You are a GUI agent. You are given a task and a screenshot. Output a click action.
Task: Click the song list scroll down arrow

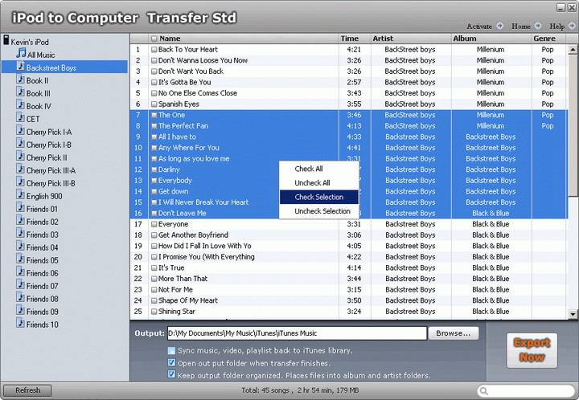pyautogui.click(x=573, y=315)
